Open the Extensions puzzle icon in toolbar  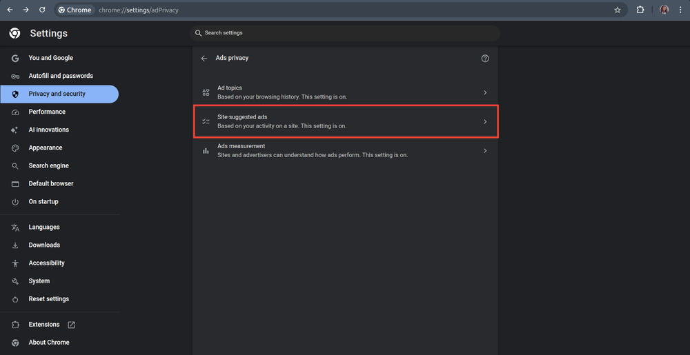[x=640, y=10]
